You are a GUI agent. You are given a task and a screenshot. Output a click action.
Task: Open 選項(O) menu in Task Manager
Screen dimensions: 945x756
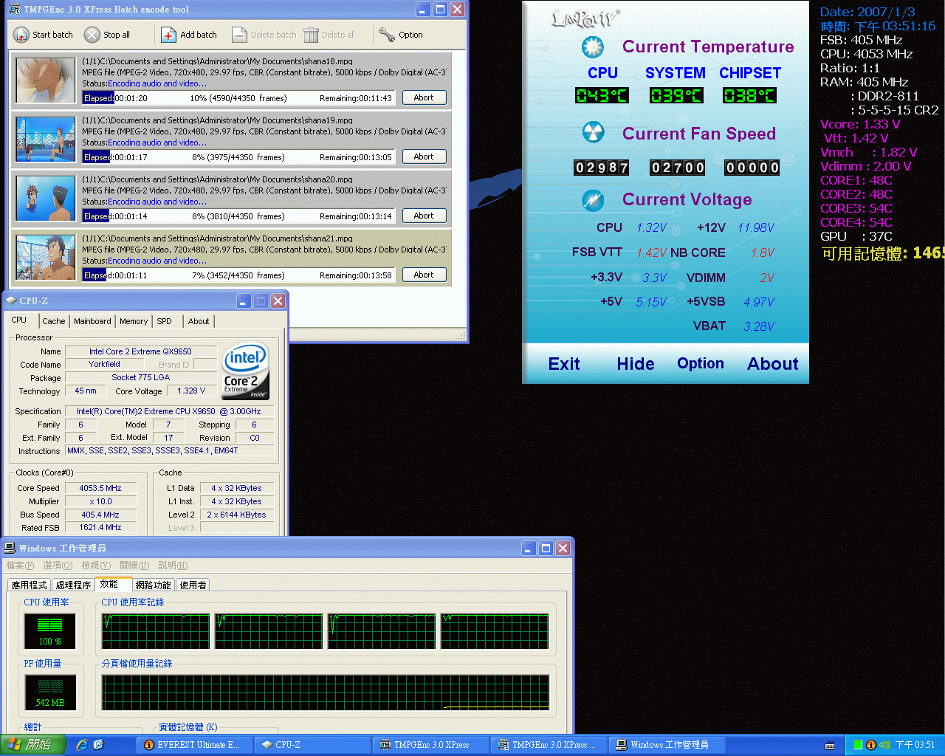coord(58,566)
